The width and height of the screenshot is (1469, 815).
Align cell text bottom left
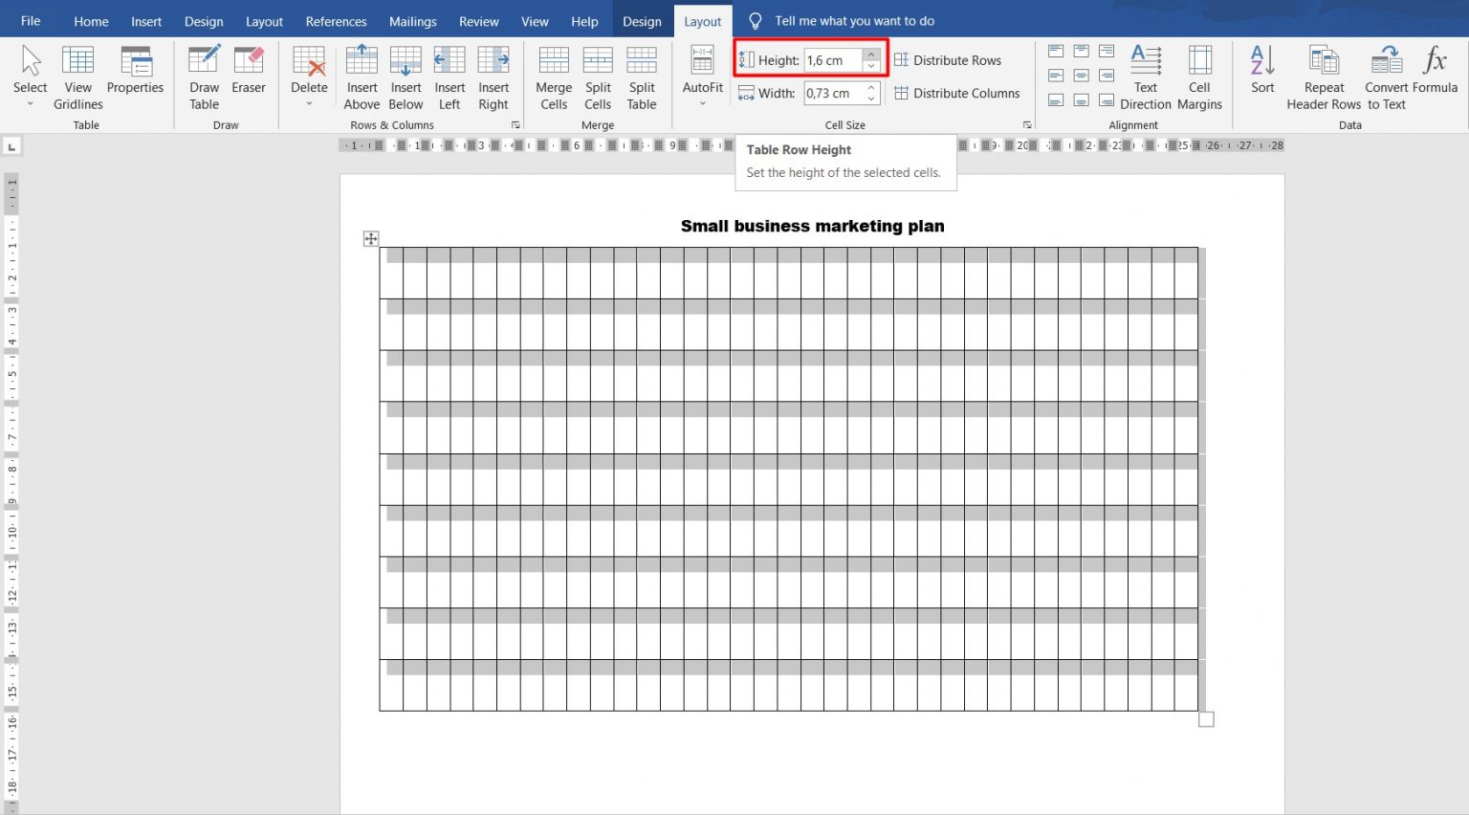point(1056,100)
